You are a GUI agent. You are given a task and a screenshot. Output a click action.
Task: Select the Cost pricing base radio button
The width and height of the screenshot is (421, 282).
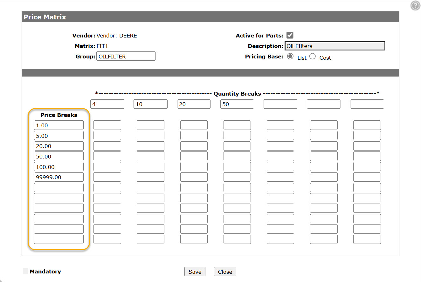click(313, 56)
